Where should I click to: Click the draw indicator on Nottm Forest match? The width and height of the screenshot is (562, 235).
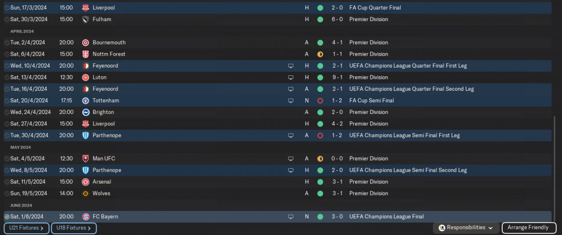pyautogui.click(x=320, y=54)
